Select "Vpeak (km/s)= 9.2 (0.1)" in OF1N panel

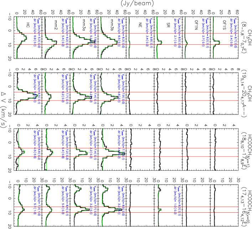[207, 32]
